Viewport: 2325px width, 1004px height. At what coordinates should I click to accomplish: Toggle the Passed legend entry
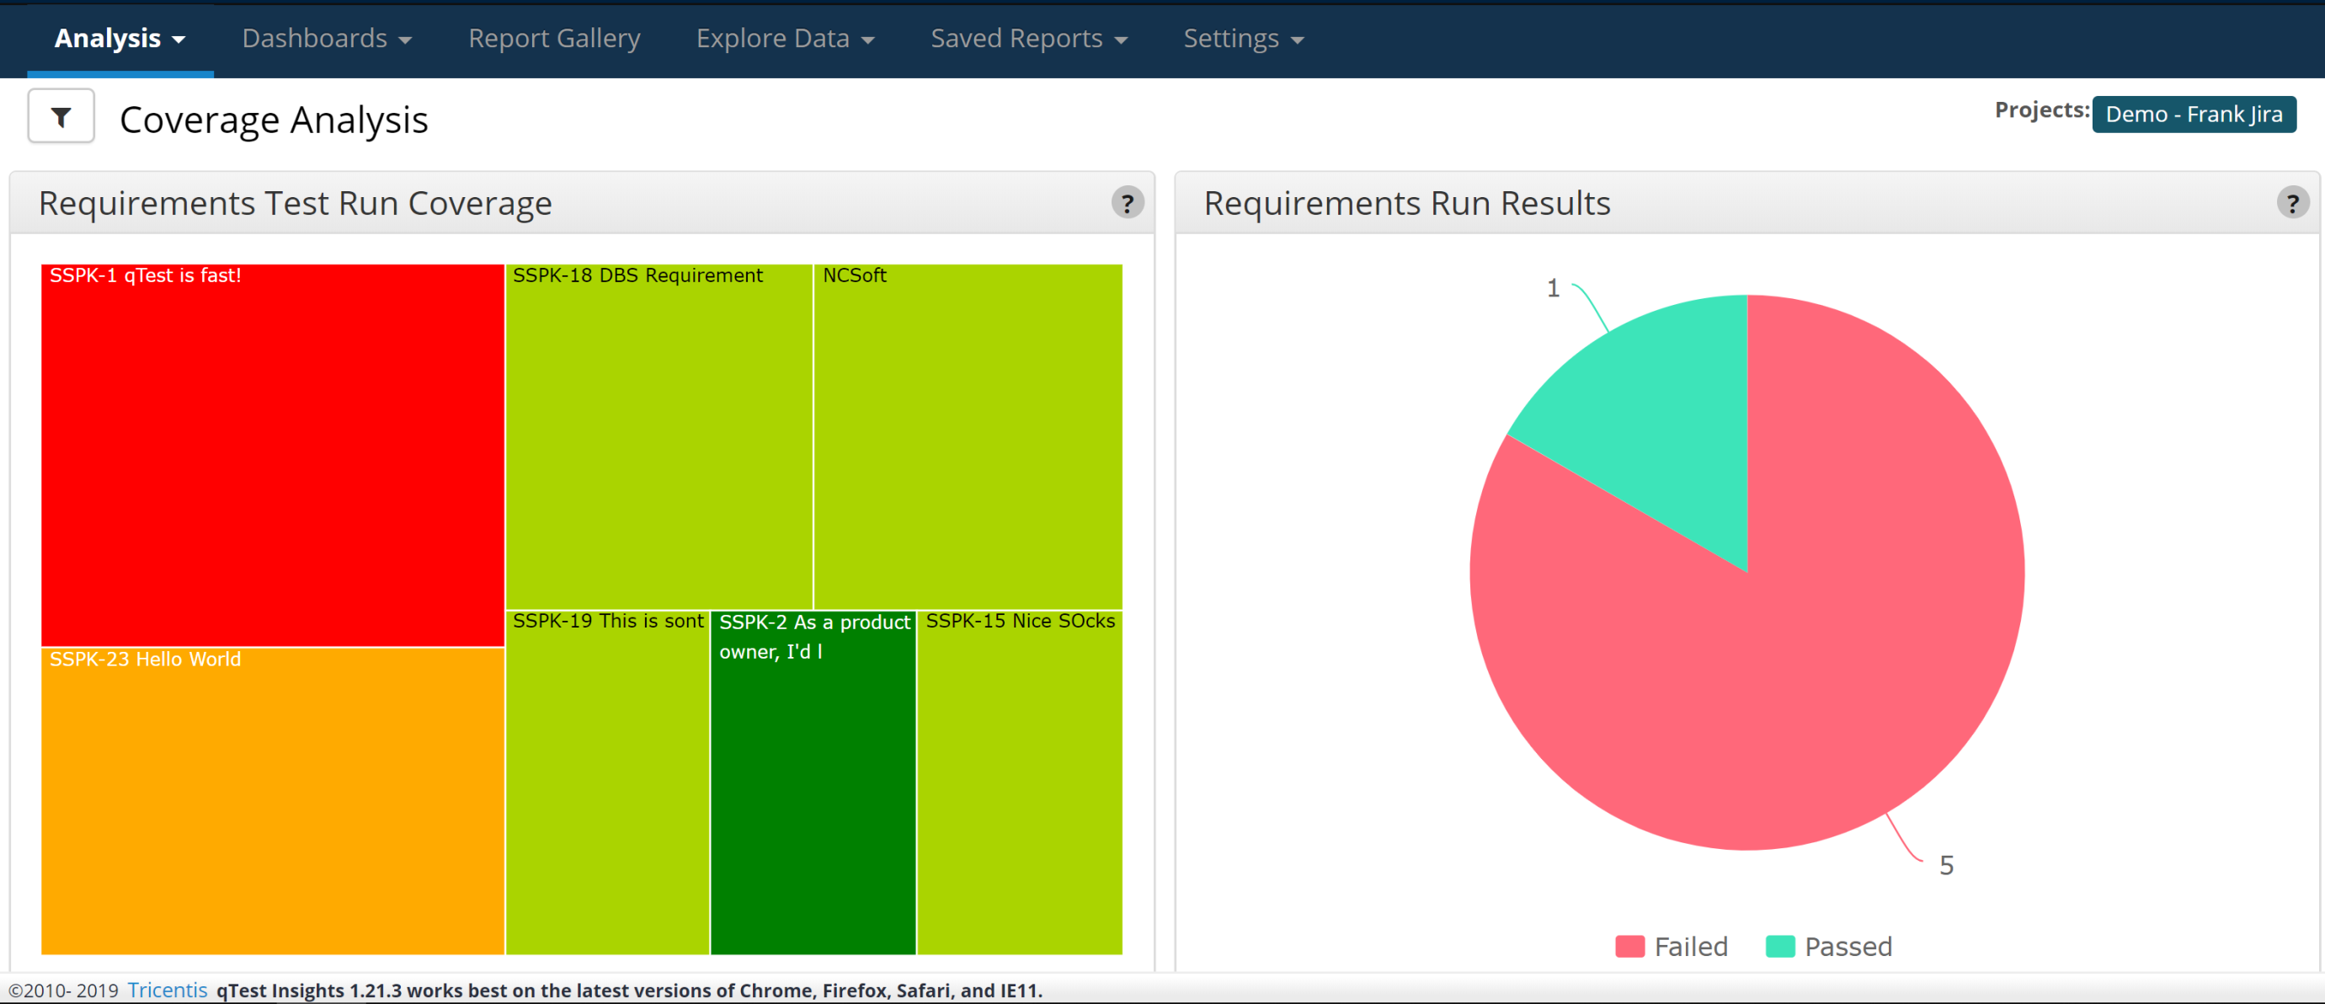1829,946
